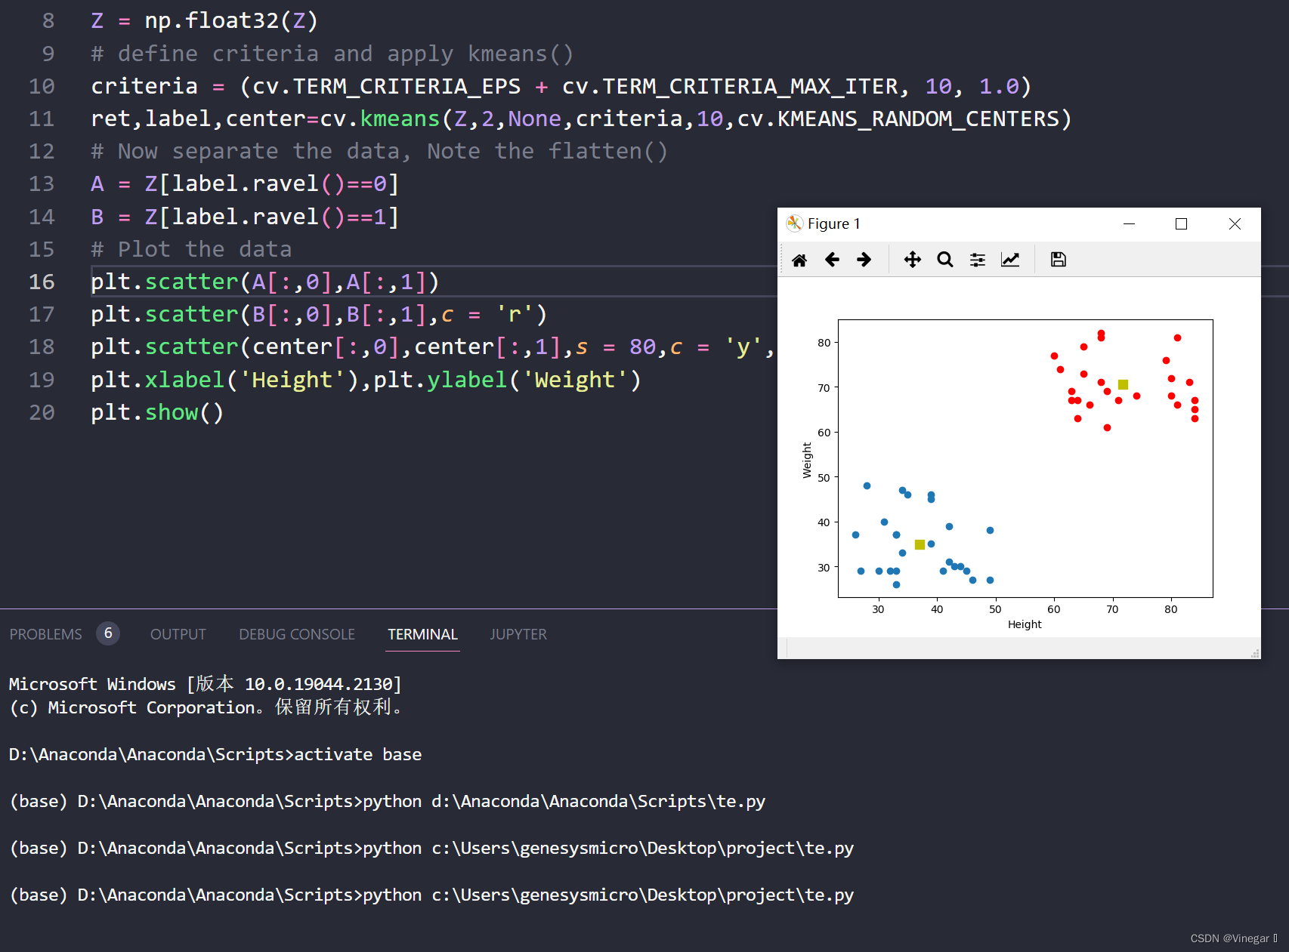Click the terminal line running Scripts\te.py
This screenshot has height=952, width=1289.
(x=388, y=801)
